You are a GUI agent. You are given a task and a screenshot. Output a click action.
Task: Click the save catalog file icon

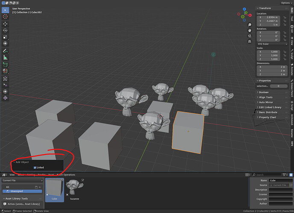(x=36, y=187)
